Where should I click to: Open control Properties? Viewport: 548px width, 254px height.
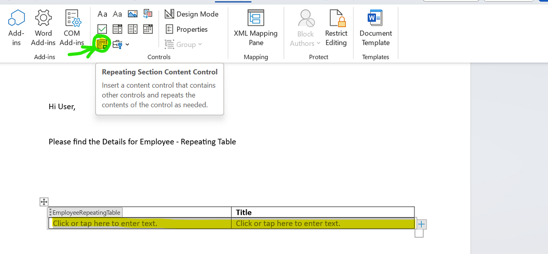(x=186, y=29)
